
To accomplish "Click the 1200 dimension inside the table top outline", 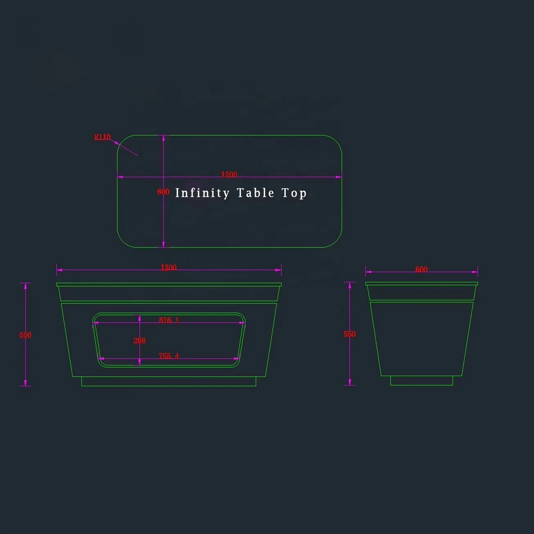I will [229, 174].
